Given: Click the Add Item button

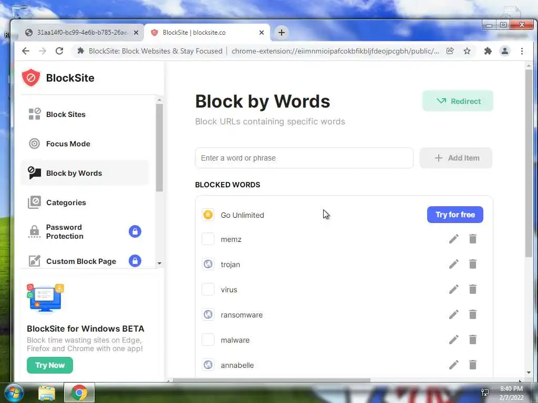Looking at the screenshot, I should tap(456, 158).
